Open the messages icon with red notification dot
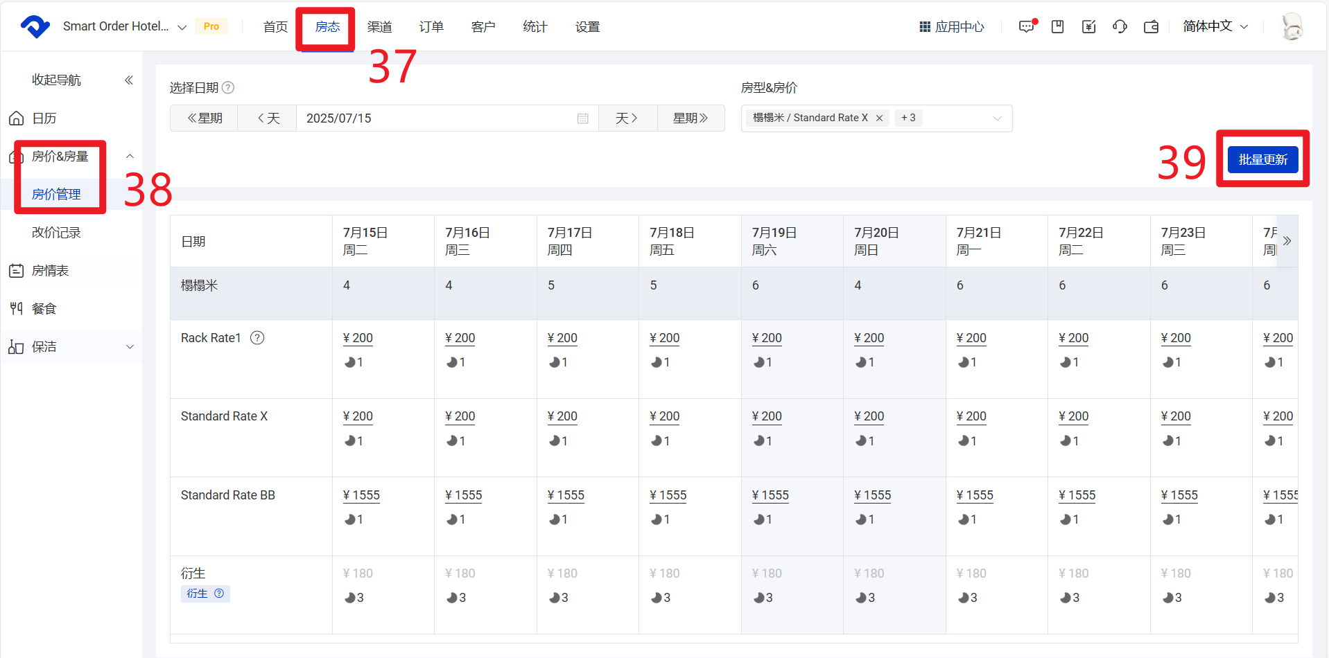 point(1026,27)
